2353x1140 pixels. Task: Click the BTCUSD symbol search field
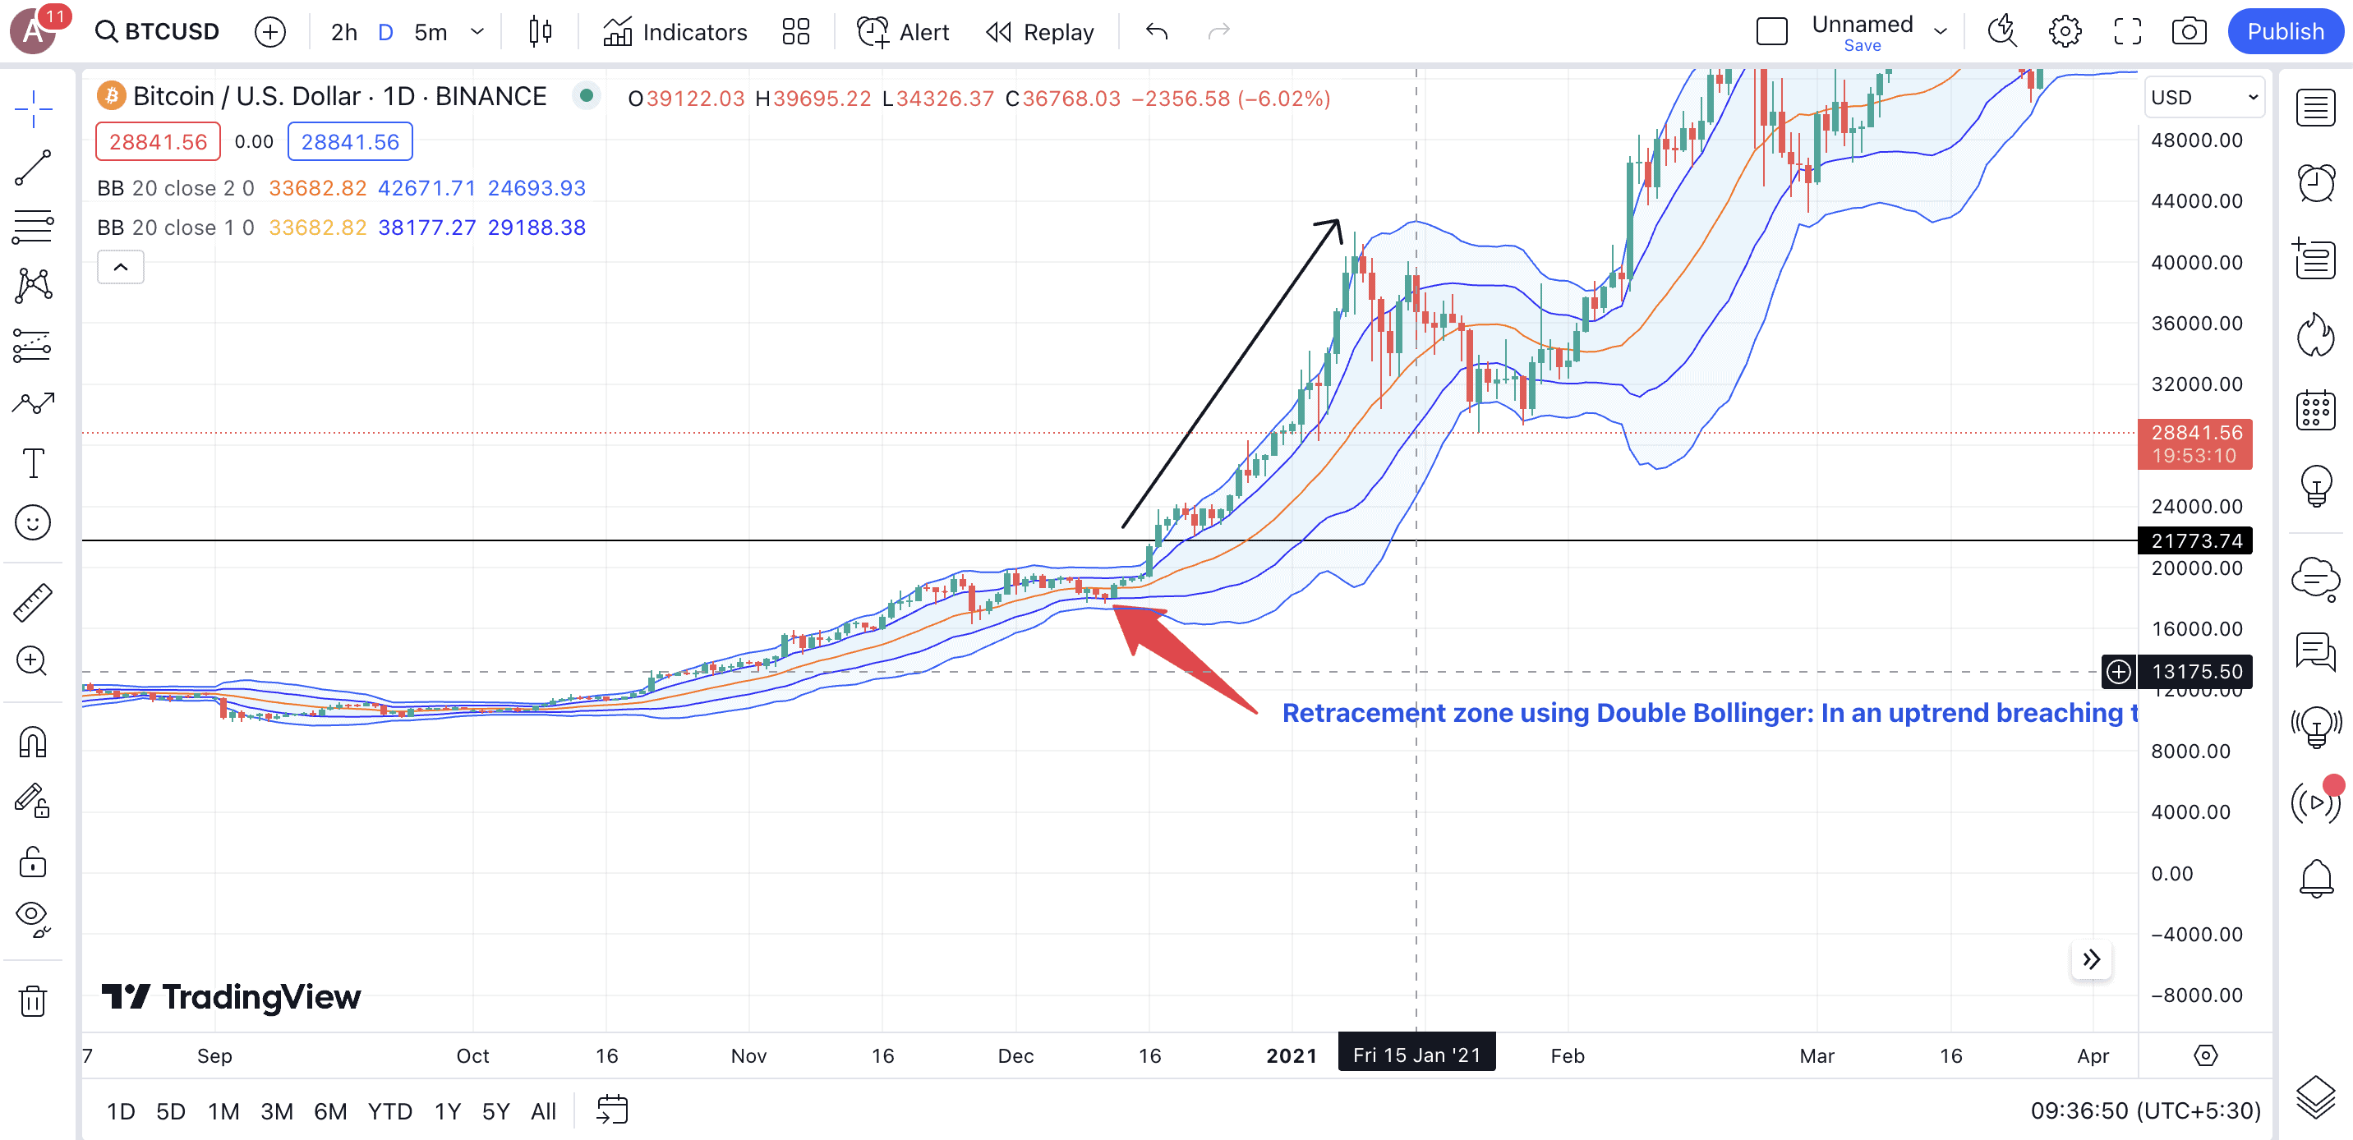(158, 32)
